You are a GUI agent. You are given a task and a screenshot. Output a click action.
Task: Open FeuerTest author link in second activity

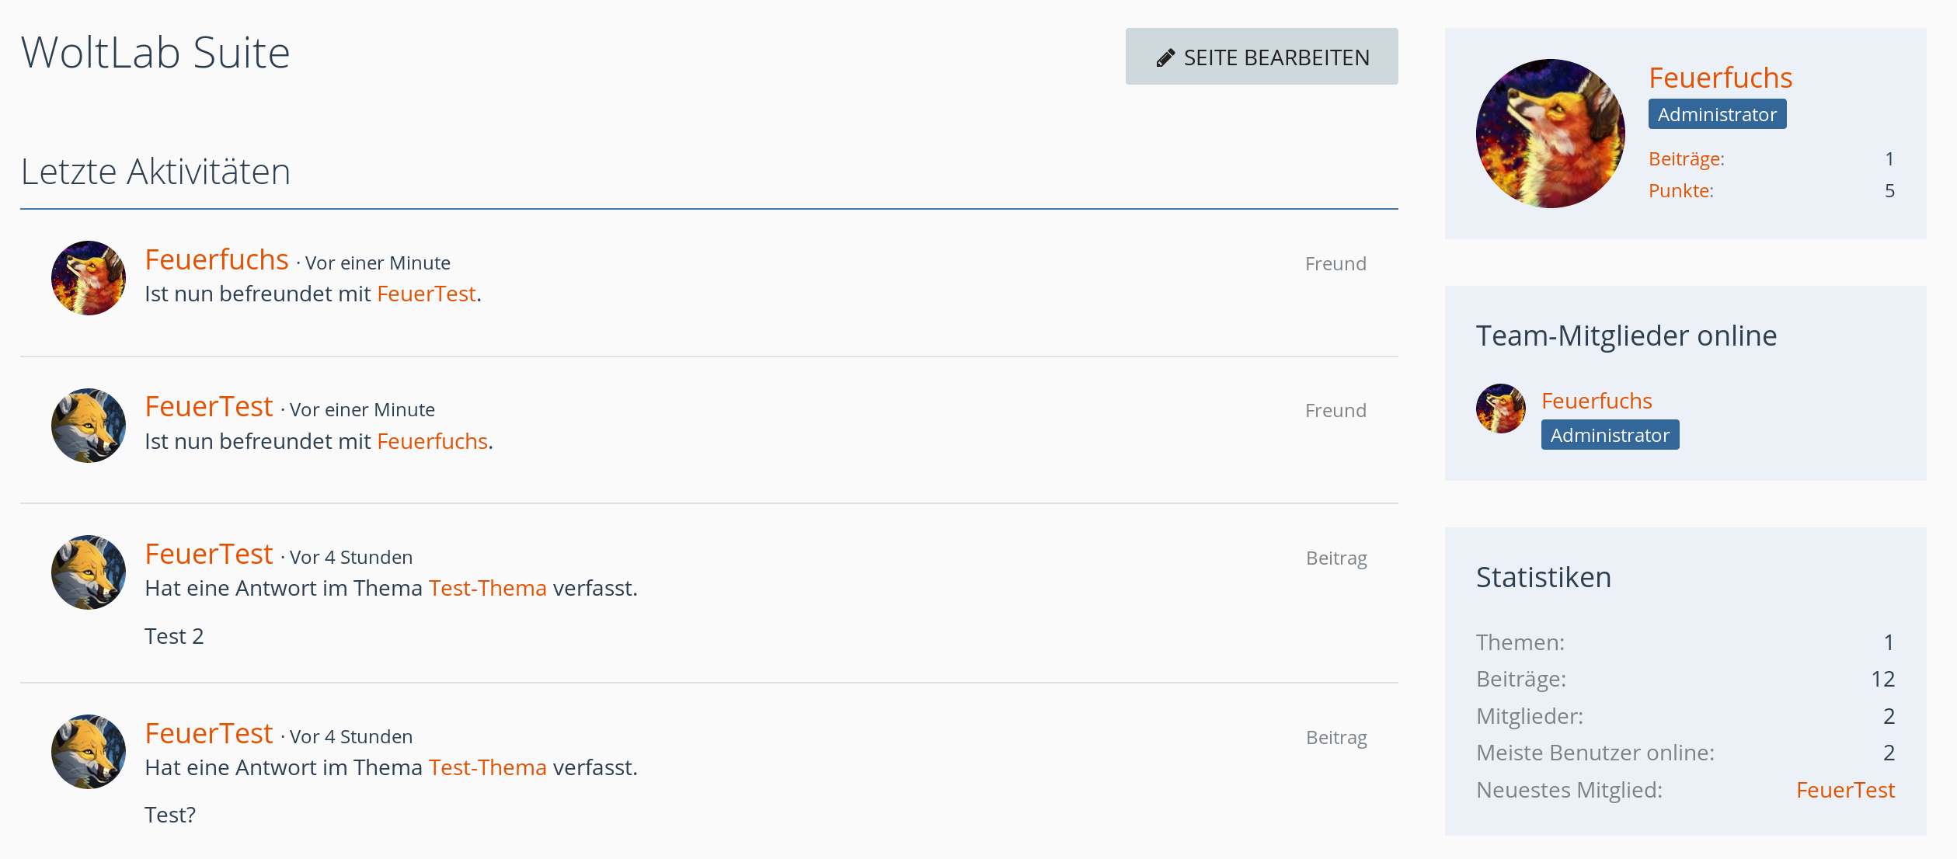tap(209, 407)
